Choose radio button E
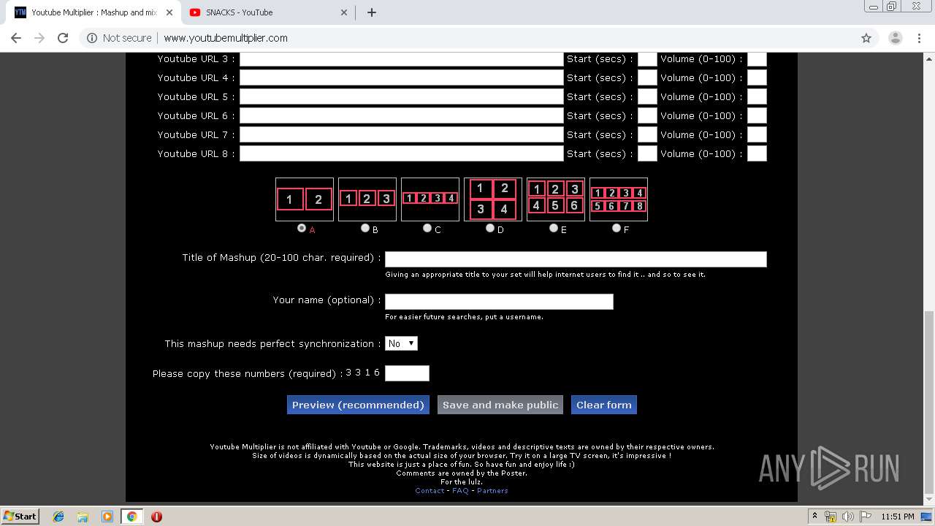The height and width of the screenshot is (526, 935). [x=553, y=228]
